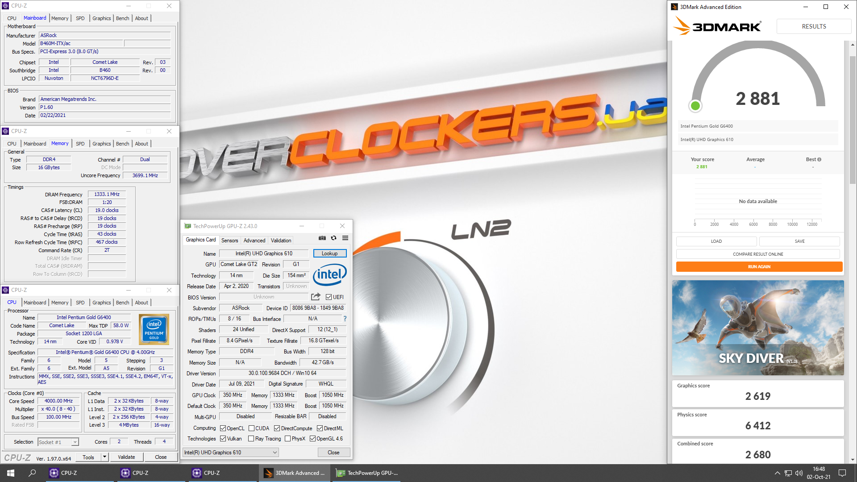857x482 pixels.
Task: Show hidden tray icons chevron
Action: point(778,473)
